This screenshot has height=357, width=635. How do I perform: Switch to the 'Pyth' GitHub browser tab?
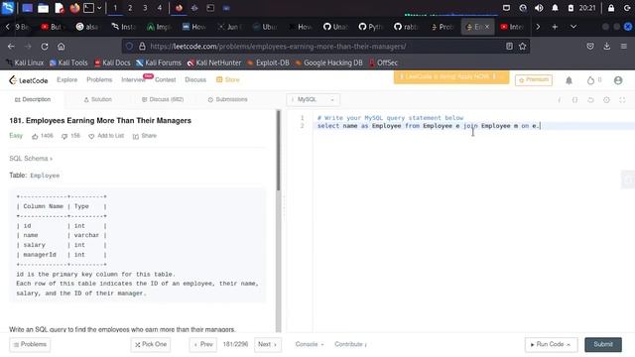(x=370, y=27)
